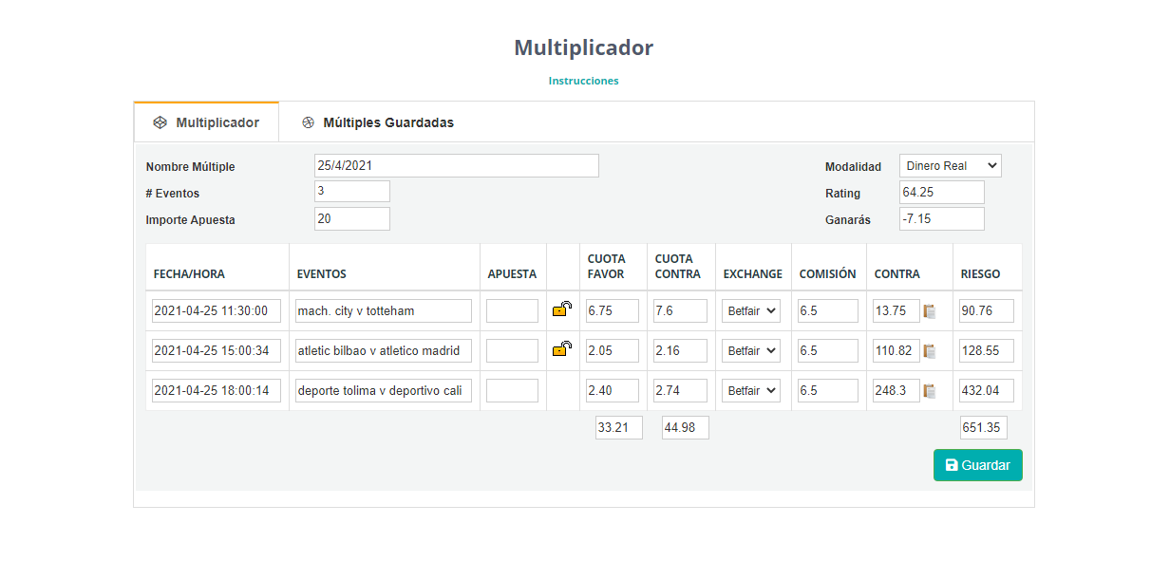Open the Exchange dropdown in the mach. city row
Screen dimensions: 1151x561
(x=751, y=310)
